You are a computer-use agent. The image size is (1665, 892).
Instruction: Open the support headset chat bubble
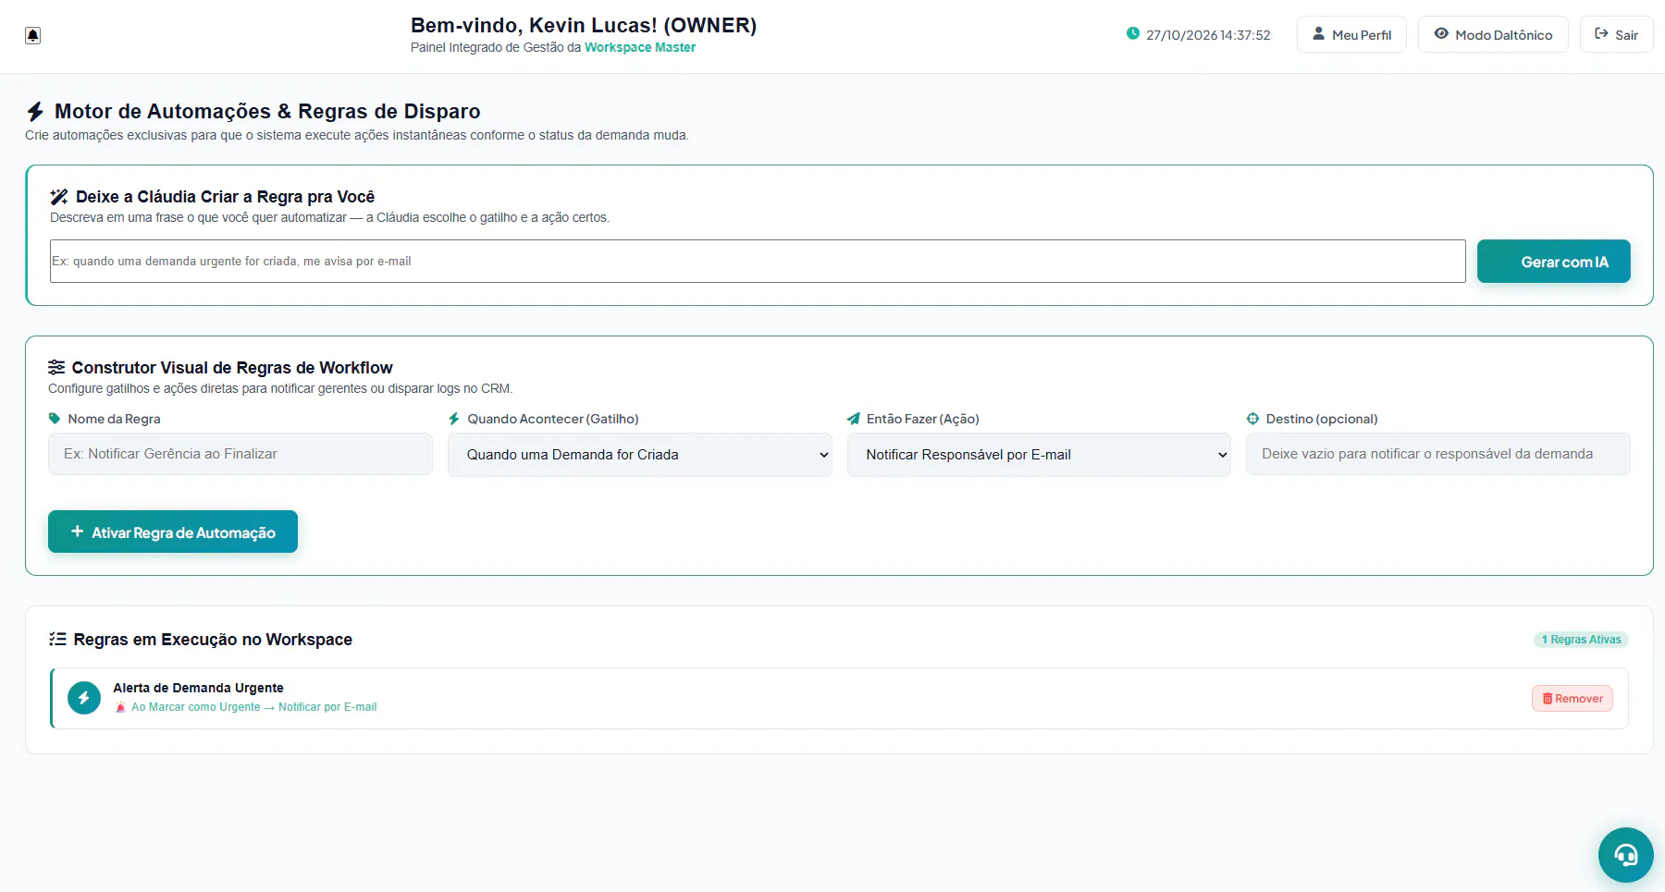1625,855
